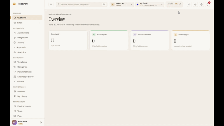Click the My Library books icon
This screenshot has height=126, width=224.
(x=15, y=96)
